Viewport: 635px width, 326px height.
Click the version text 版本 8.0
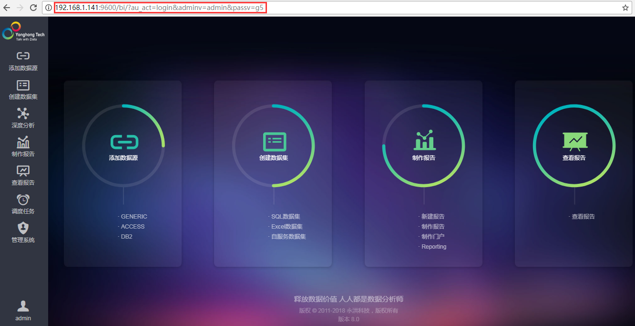pyautogui.click(x=348, y=319)
